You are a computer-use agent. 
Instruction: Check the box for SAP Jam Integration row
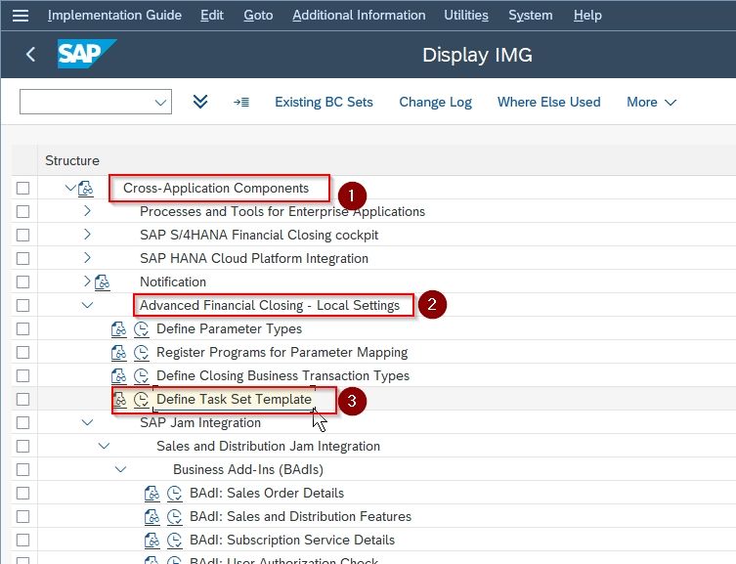[x=23, y=423]
